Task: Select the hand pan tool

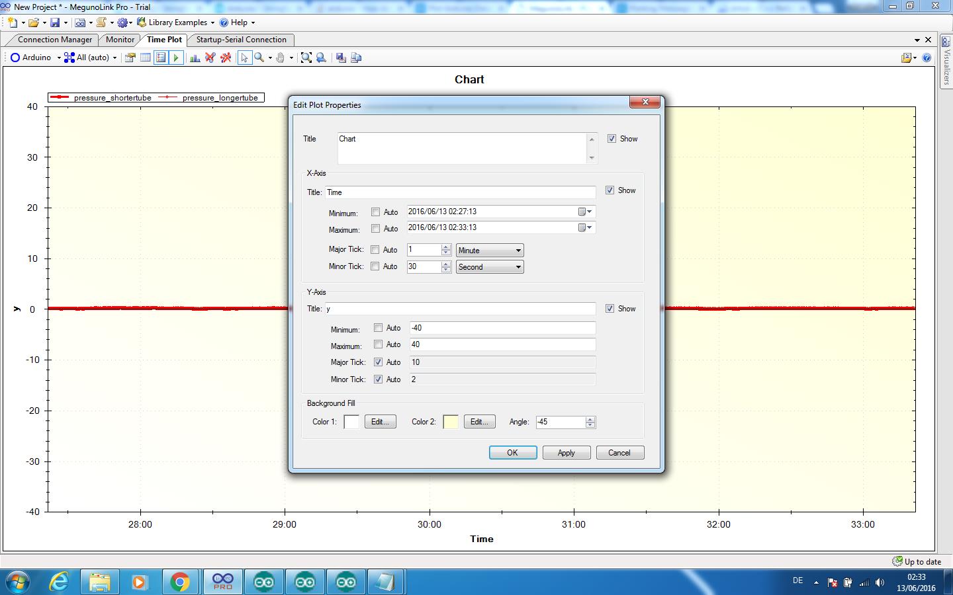Action: click(281, 58)
